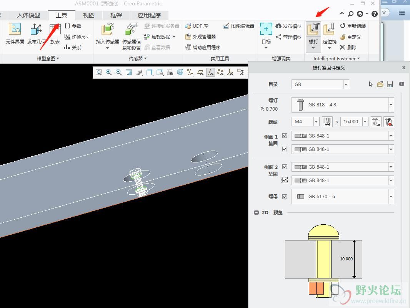
Task: Click the pointer select icon in fastener dialog
Action: pos(371,84)
